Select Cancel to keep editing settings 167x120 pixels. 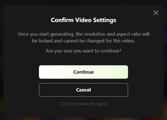(83, 90)
